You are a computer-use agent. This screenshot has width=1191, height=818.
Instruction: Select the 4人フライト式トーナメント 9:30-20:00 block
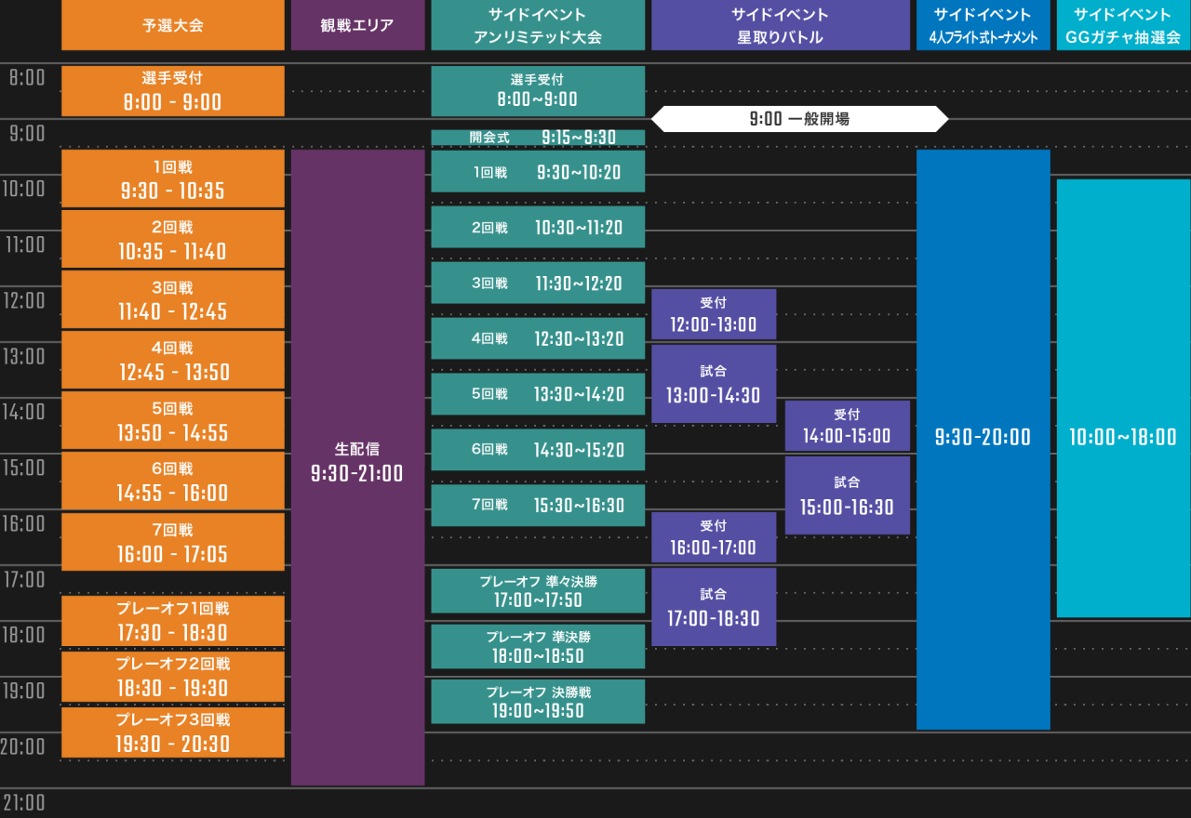(983, 437)
